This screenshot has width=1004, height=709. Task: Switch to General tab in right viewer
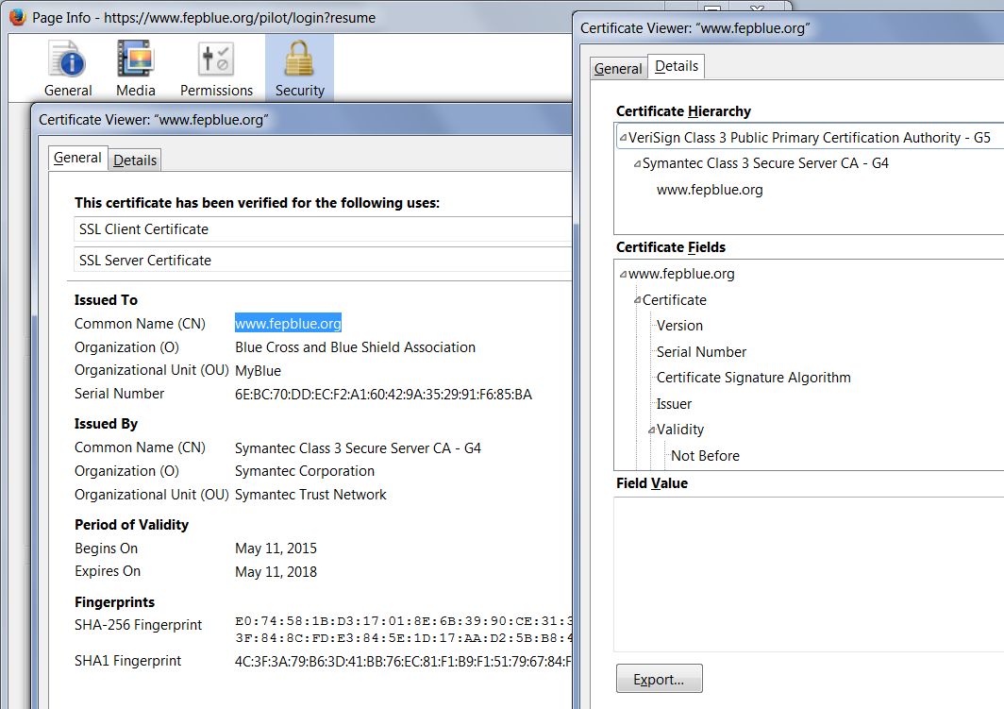[618, 68]
